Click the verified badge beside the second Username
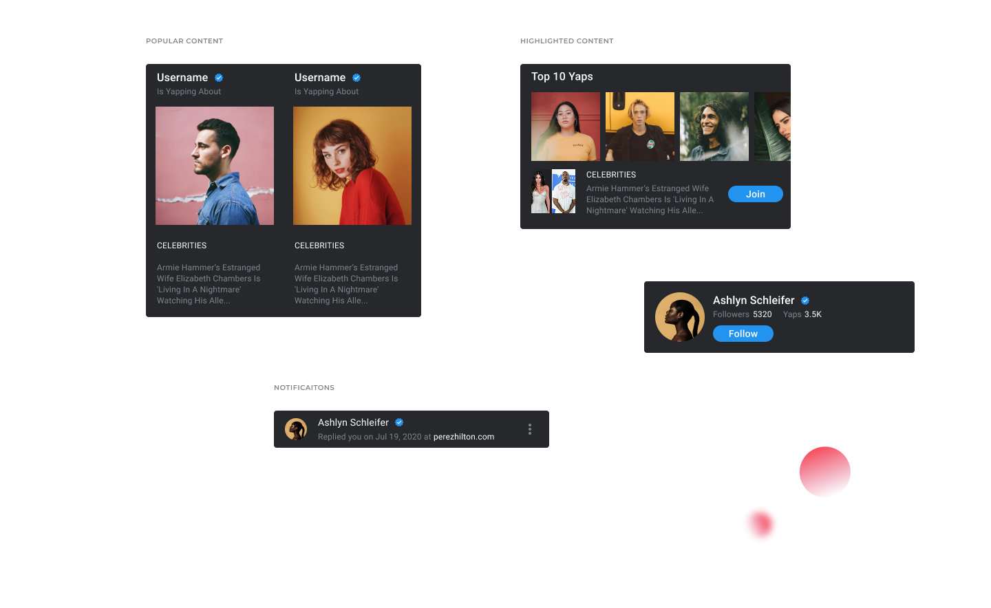This screenshot has height=608, width=991. [356, 78]
